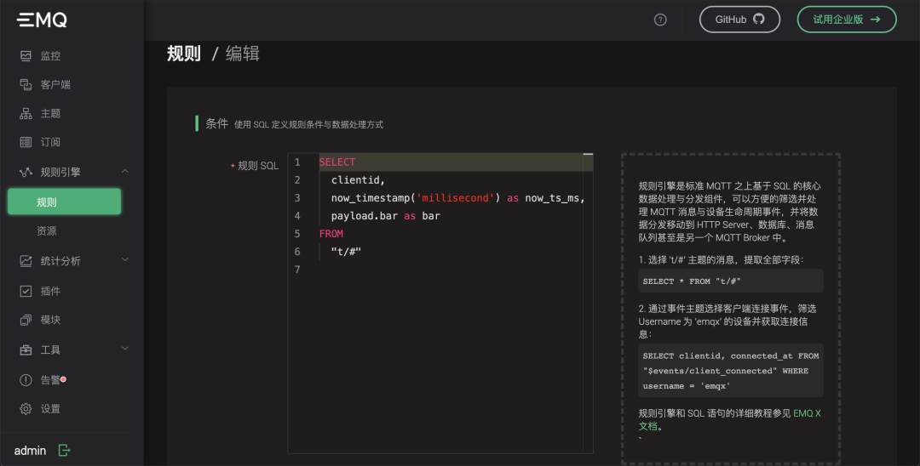This screenshot has height=466, width=920.
Task: Expand the 统计分析 statistics menu
Action: point(125,260)
